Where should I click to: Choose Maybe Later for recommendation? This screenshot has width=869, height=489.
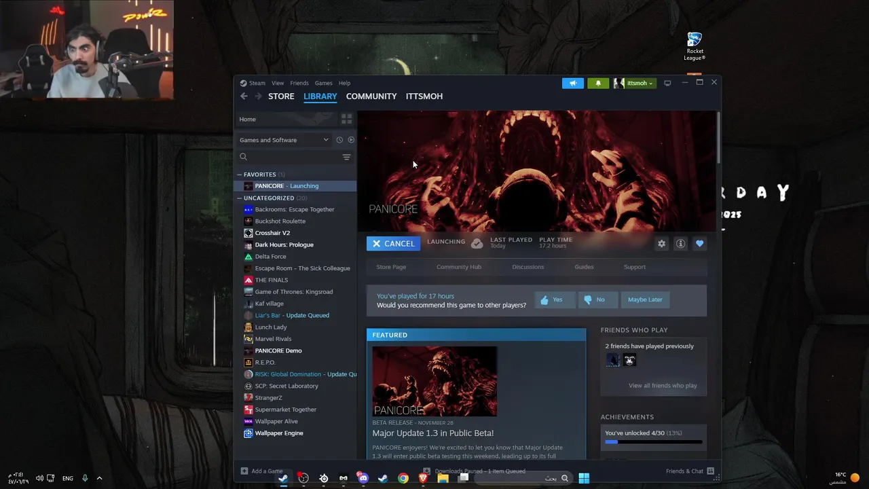(645, 300)
